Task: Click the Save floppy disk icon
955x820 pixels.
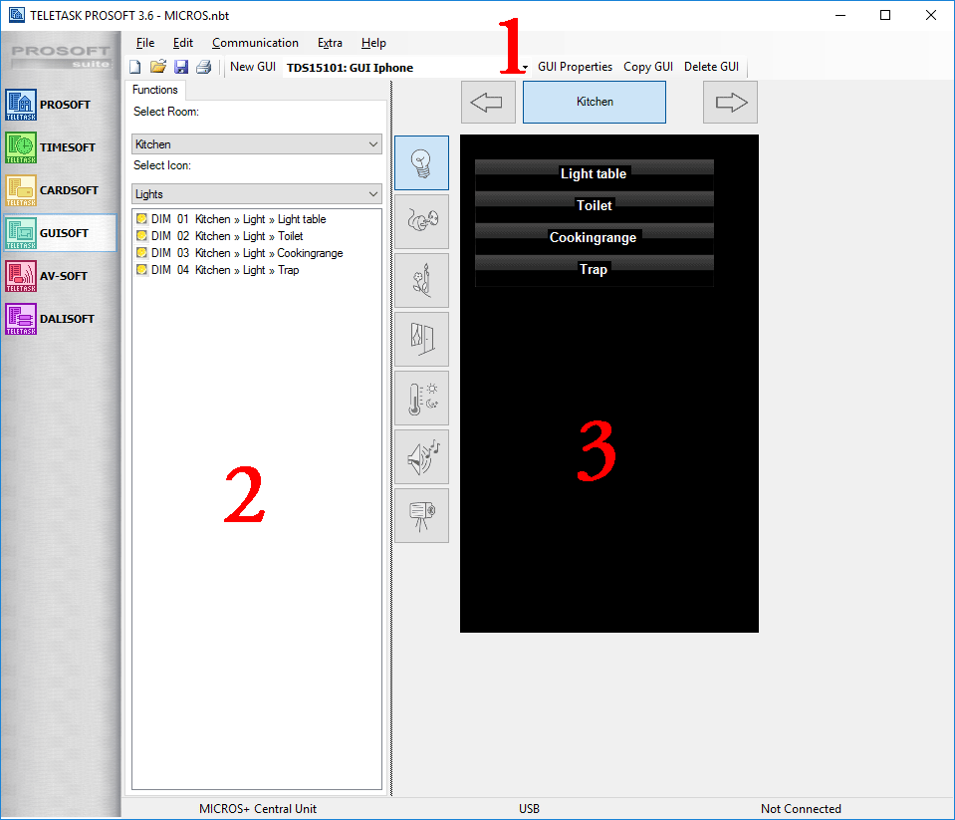Action: pos(181,67)
